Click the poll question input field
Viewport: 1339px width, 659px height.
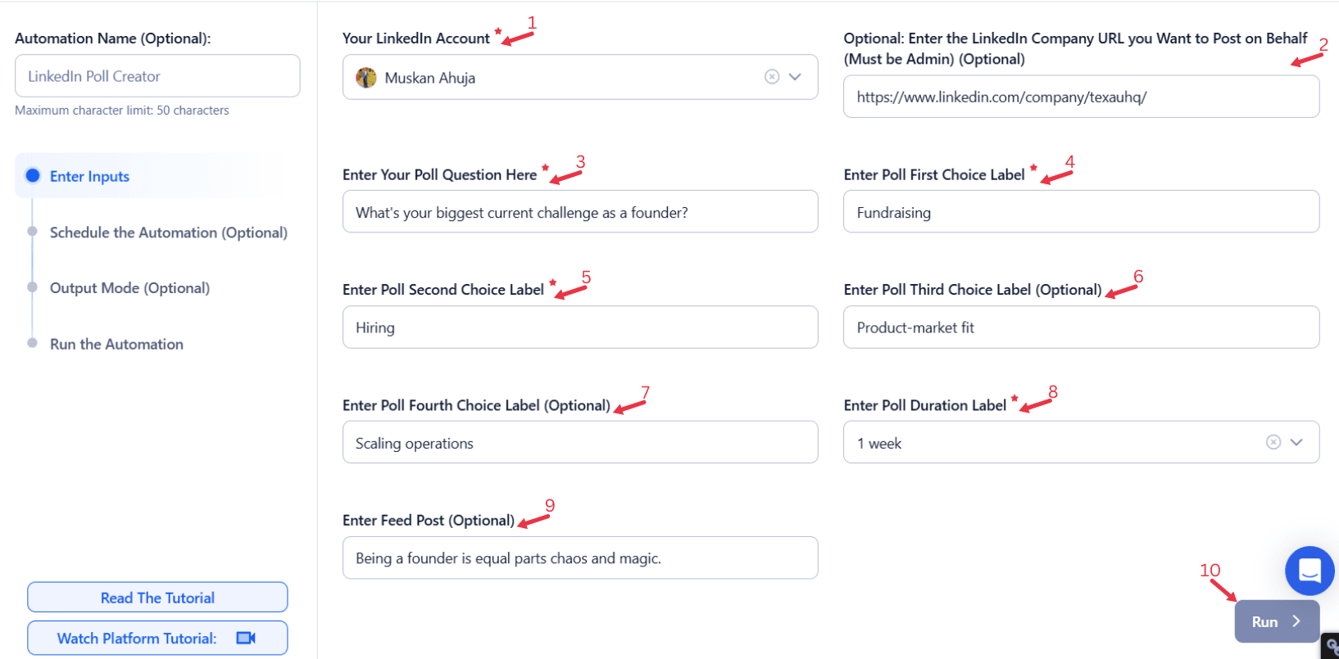pos(580,212)
